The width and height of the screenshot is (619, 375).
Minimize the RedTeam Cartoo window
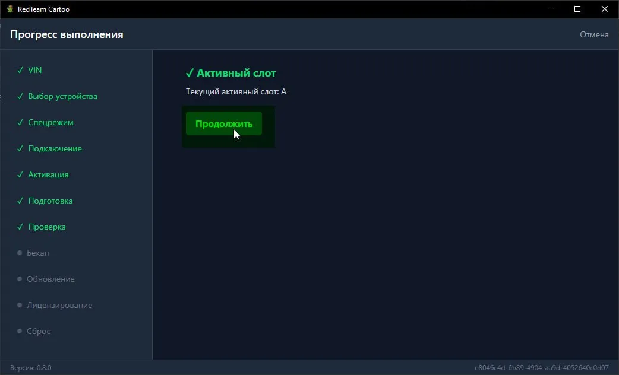coord(551,9)
